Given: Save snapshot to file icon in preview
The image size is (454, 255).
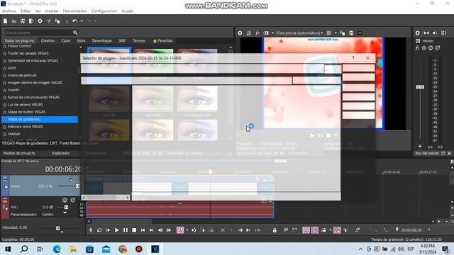Looking at the screenshot, I should (x=351, y=33).
